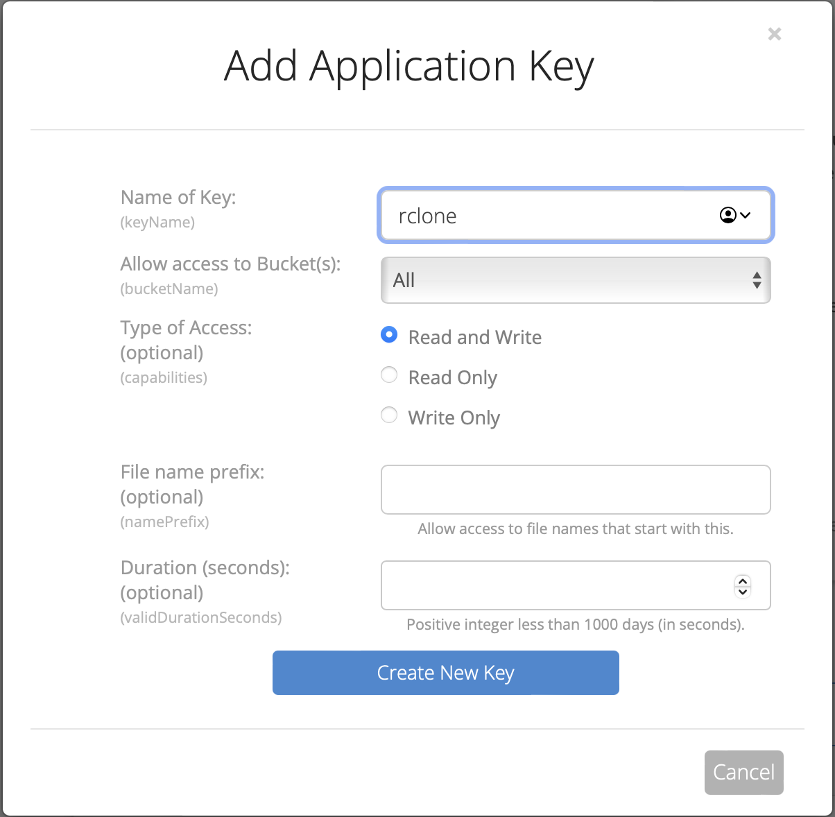Click 'Positive integer less than 1000 days' hint
Viewport: 835px width, 817px height.
(576, 625)
